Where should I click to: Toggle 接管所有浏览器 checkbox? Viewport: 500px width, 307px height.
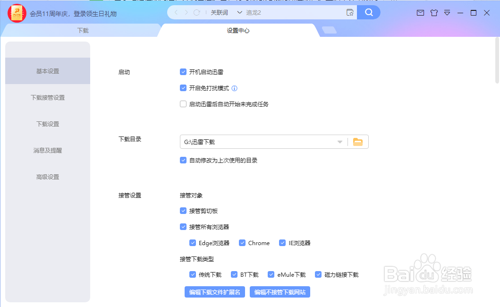(183, 227)
